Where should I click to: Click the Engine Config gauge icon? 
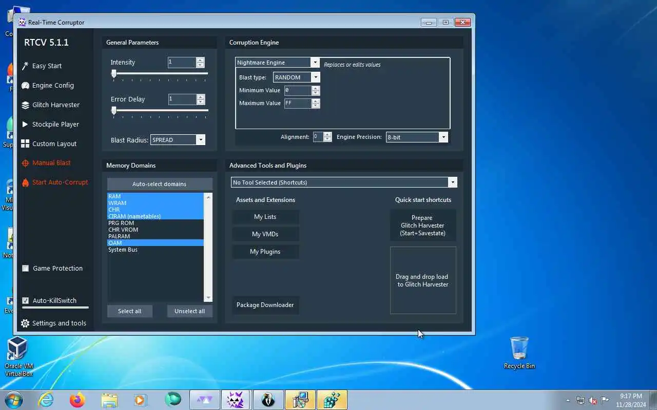[25, 85]
